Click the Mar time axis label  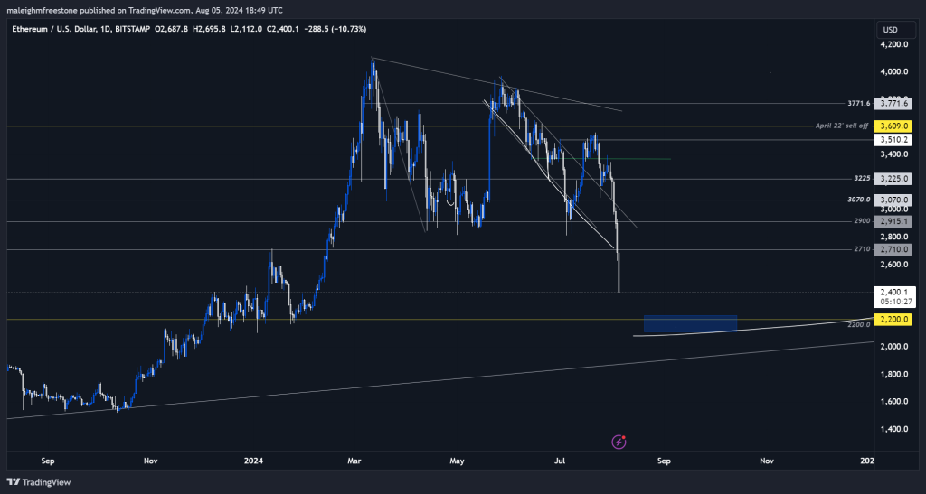coord(354,461)
